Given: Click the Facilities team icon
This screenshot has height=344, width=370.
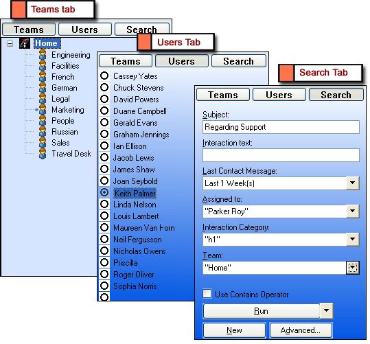Looking at the screenshot, I should 43,66.
